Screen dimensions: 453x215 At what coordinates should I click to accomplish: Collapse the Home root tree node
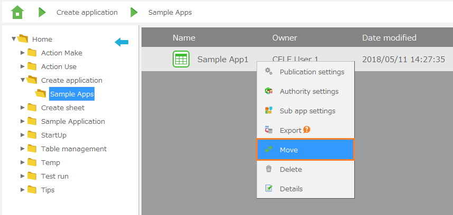point(14,39)
